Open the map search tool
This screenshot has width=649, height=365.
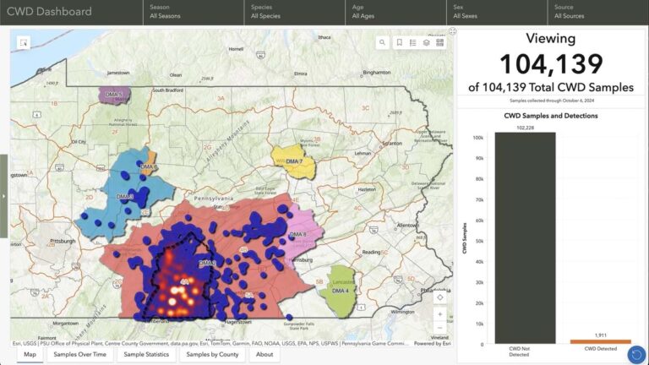[382, 42]
